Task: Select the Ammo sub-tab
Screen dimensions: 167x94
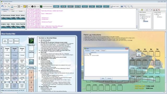Action: [x=5, y=11]
